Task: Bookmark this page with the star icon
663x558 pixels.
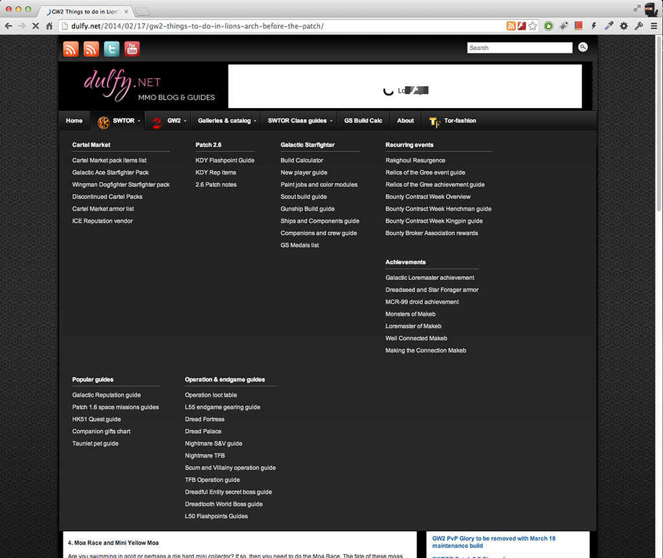Action: pyautogui.click(x=533, y=27)
